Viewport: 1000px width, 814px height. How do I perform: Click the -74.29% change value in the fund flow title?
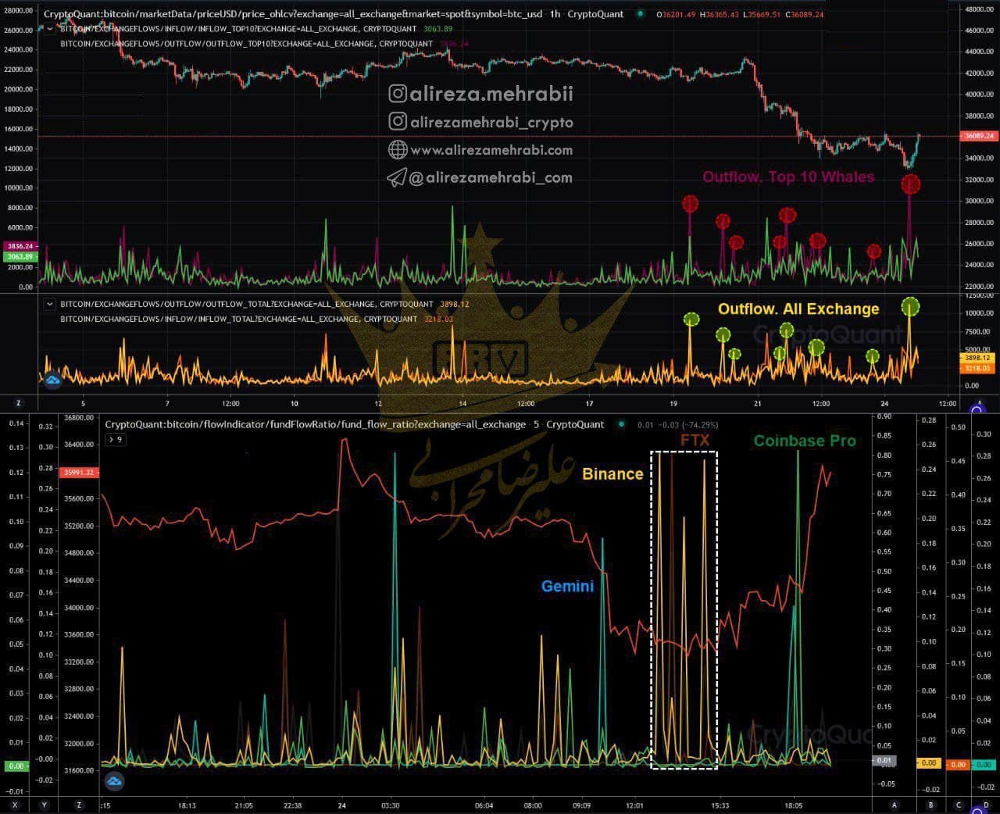click(702, 425)
